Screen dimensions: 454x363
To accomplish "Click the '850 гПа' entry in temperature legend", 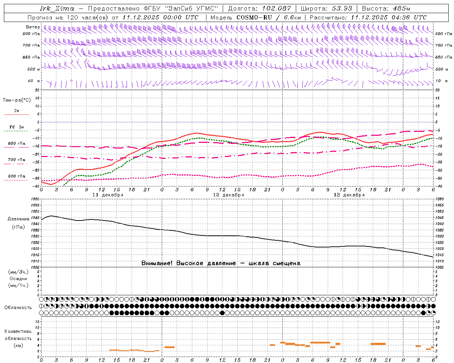I will pyautogui.click(x=17, y=144).
